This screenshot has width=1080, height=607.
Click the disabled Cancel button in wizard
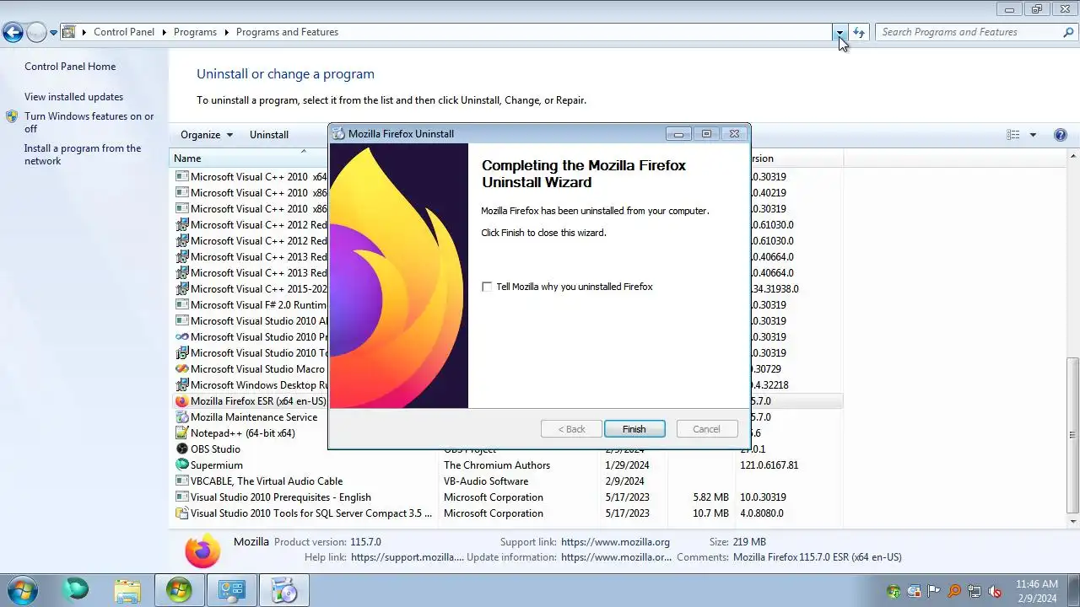(706, 429)
